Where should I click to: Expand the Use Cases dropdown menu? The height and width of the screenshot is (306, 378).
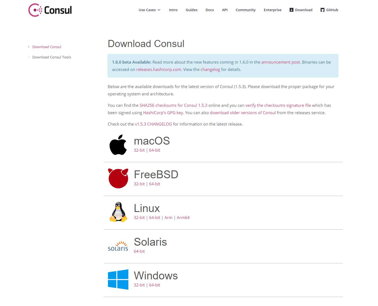(x=150, y=10)
